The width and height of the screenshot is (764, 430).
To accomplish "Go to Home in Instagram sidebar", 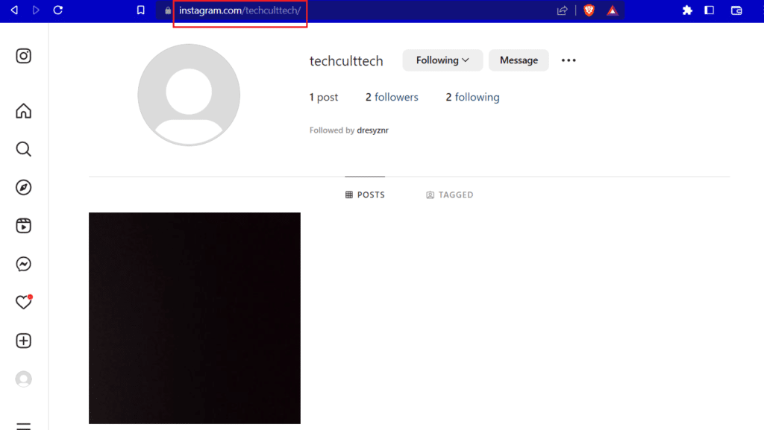I will point(23,111).
